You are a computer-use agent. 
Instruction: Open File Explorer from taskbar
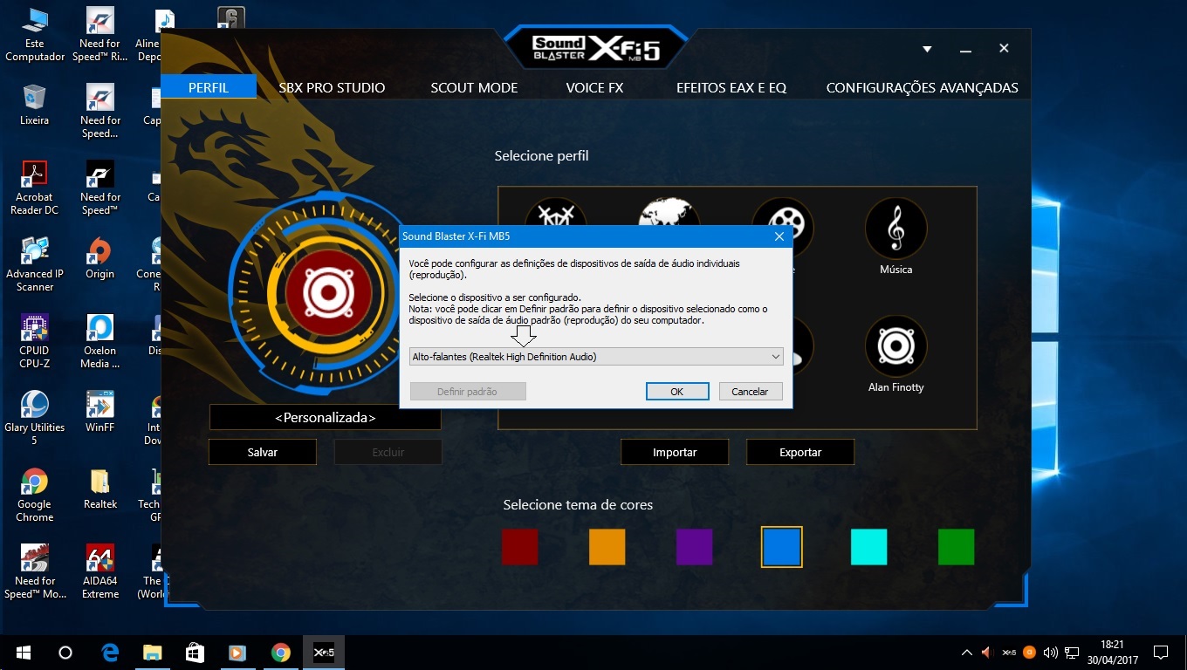(x=153, y=653)
